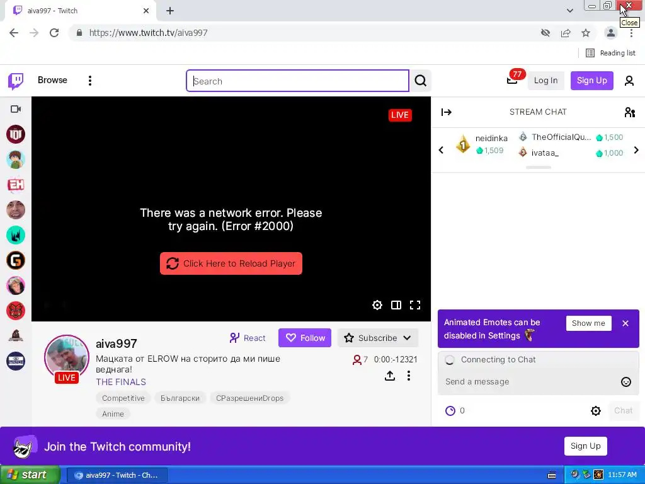
Task: Open the three-dot menu beside Browse
Action: (89, 81)
